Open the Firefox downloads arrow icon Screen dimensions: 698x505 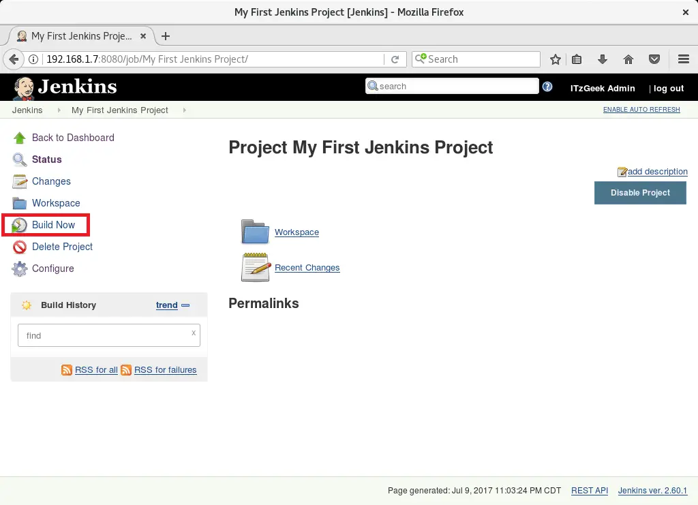point(603,59)
